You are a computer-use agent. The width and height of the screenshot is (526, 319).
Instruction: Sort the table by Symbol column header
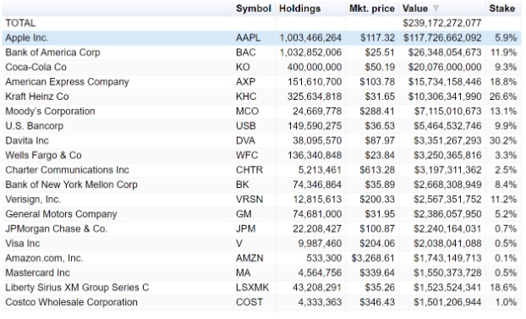tap(253, 8)
